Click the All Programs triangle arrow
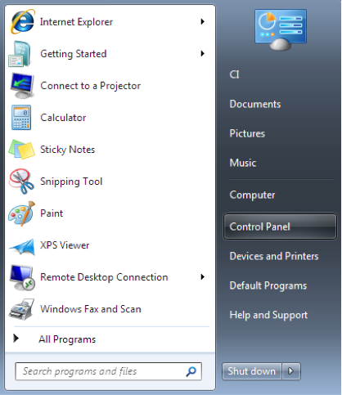Viewport: 342px width, 395px height. [16, 339]
